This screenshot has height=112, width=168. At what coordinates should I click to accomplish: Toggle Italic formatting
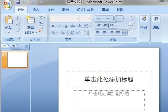coord(59,26)
